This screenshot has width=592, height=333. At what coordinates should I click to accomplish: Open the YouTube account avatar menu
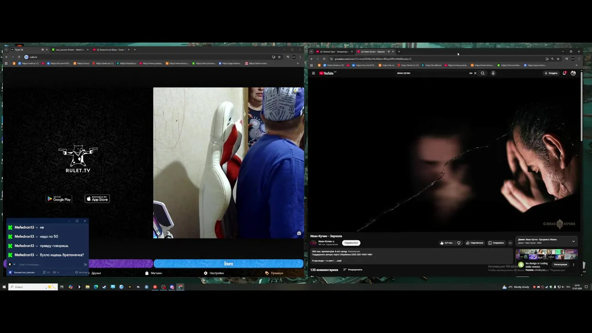573,73
